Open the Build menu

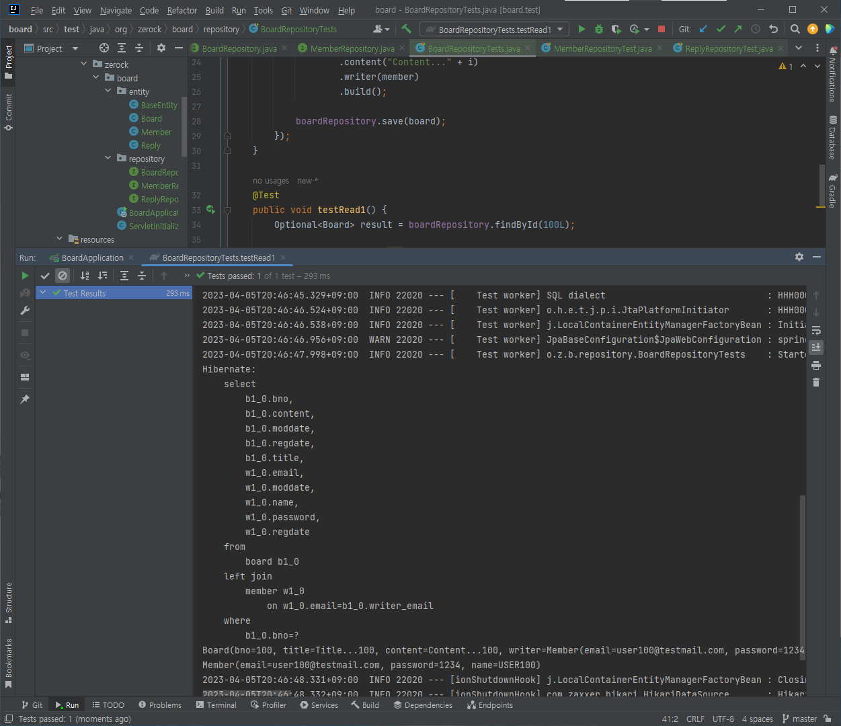click(x=214, y=10)
